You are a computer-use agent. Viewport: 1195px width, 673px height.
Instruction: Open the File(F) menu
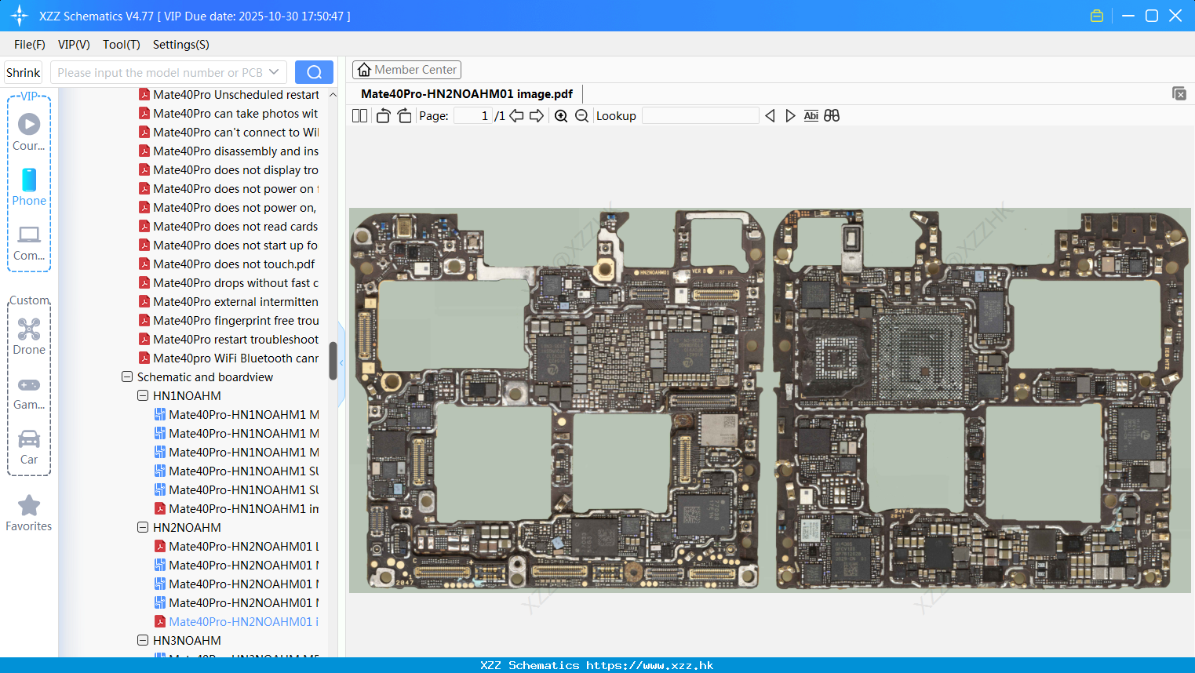point(30,45)
